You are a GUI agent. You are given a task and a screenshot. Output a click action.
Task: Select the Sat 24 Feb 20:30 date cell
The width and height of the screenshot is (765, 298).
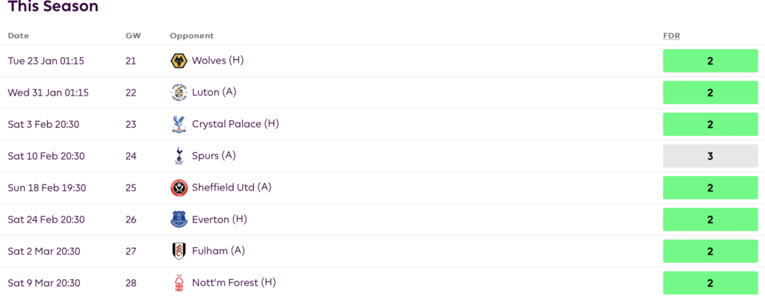pos(46,220)
